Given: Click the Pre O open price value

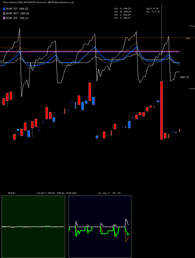Looking at the screenshot, I should pos(122,8).
